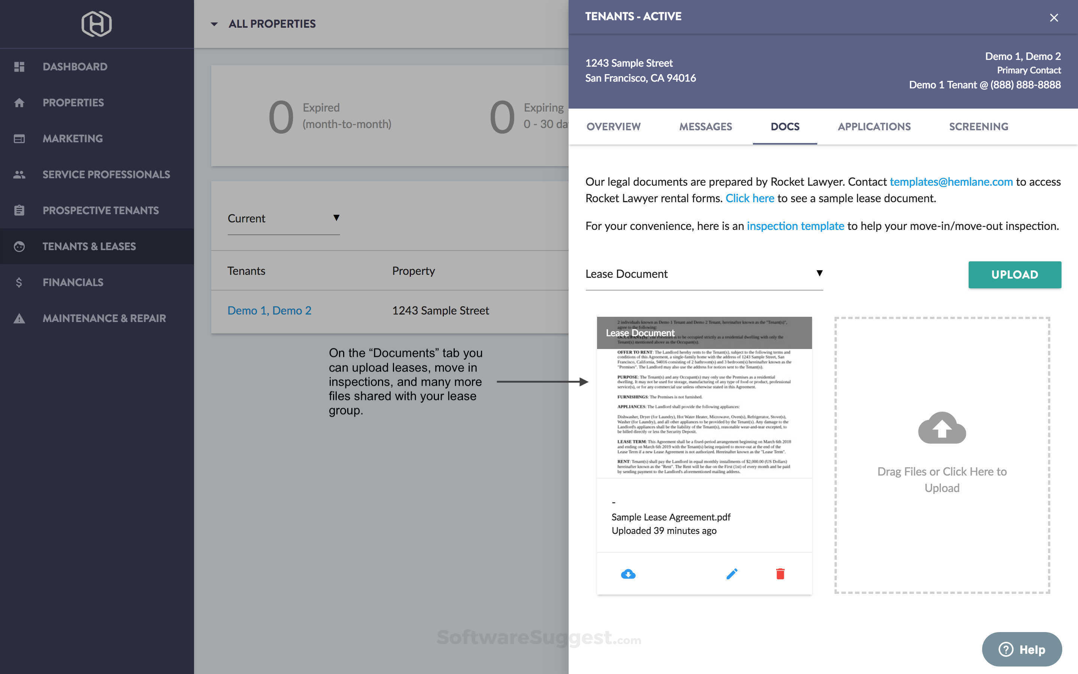Switch to the Messages tab
Viewport: 1078px width, 674px height.
(705, 127)
